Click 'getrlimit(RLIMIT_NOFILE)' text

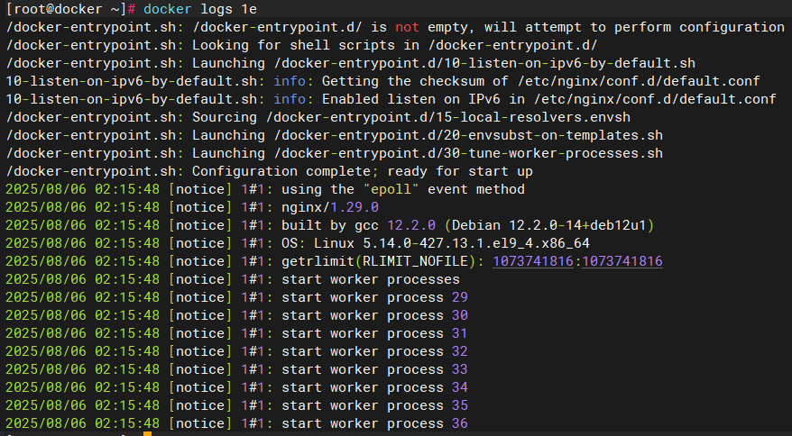378,261
